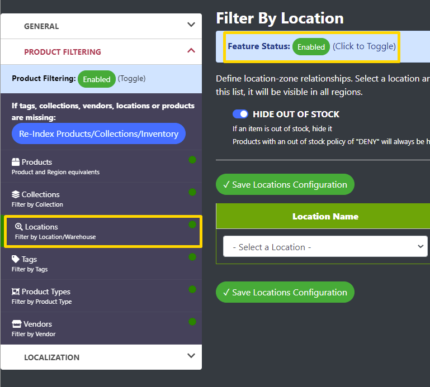
Task: Open Product Types filter menu item
Action: [x=101, y=296]
